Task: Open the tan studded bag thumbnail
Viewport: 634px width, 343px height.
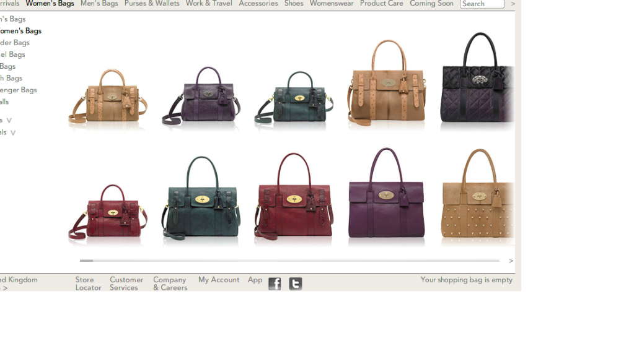Action: (478, 196)
